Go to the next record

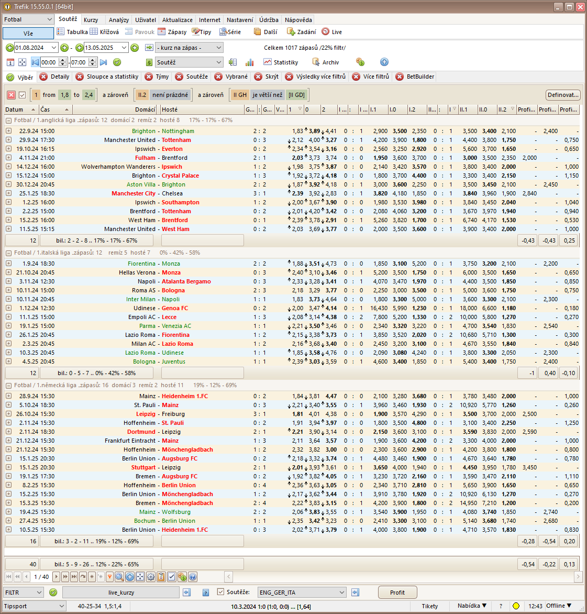(x=57, y=576)
